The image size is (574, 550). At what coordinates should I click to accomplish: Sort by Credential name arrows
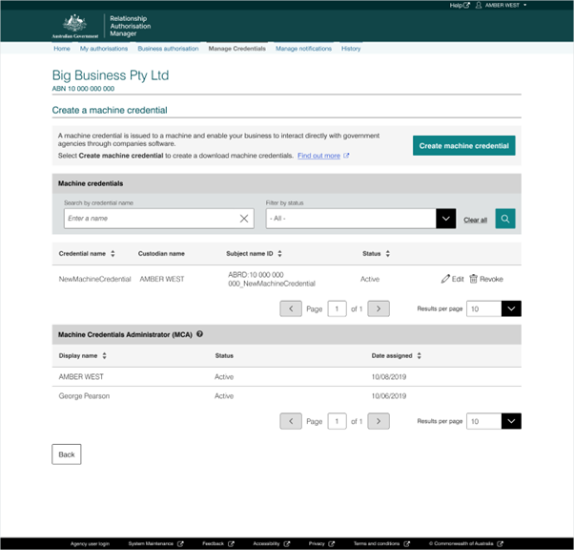pyautogui.click(x=113, y=254)
